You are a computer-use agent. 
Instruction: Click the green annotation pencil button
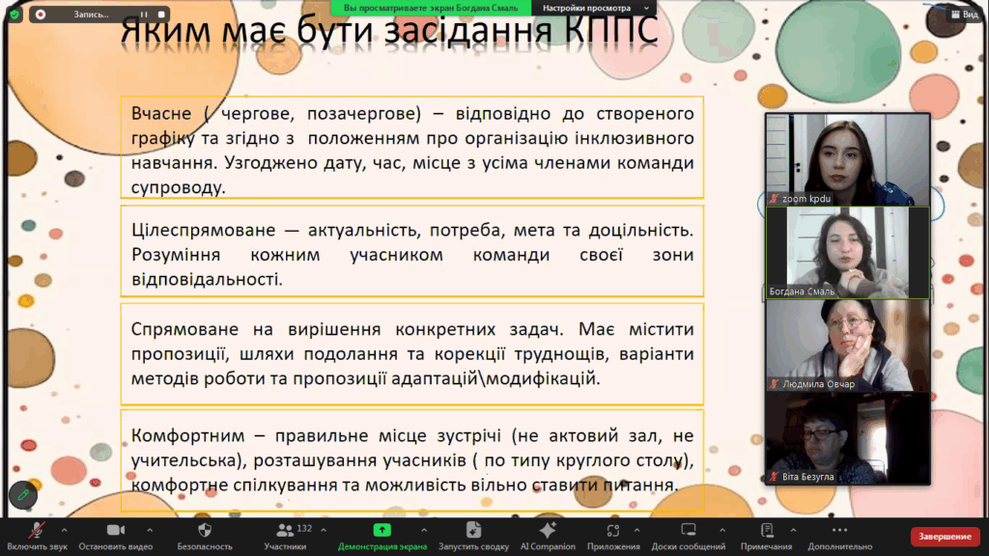tap(23, 494)
